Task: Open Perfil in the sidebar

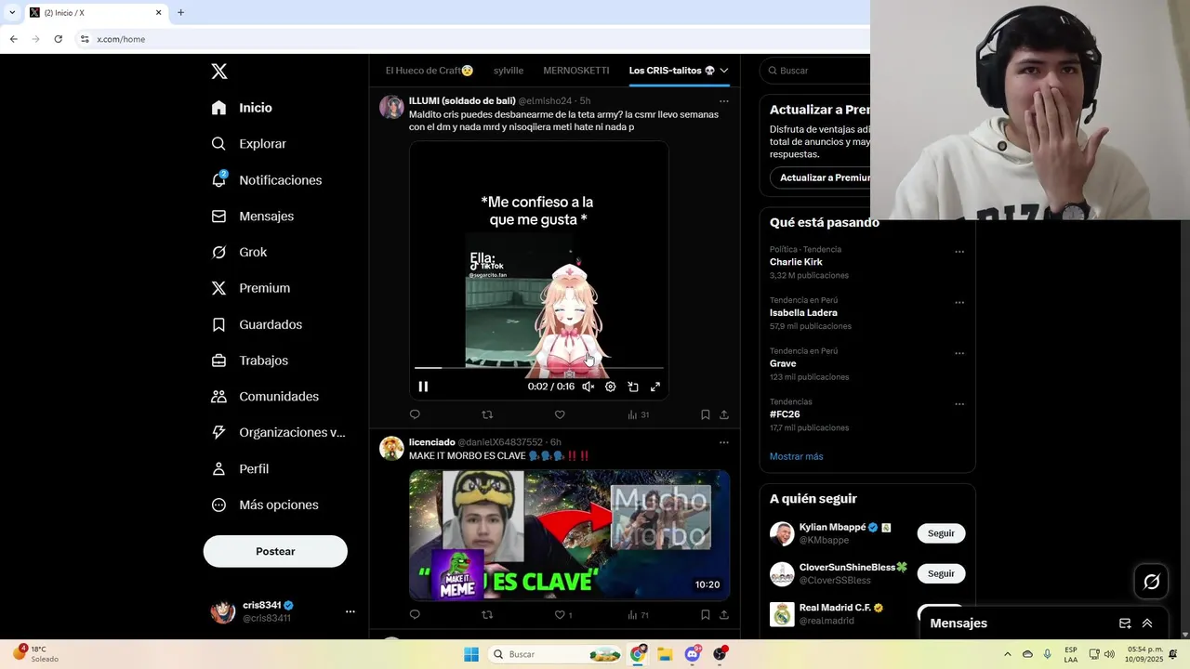Action: click(x=240, y=469)
